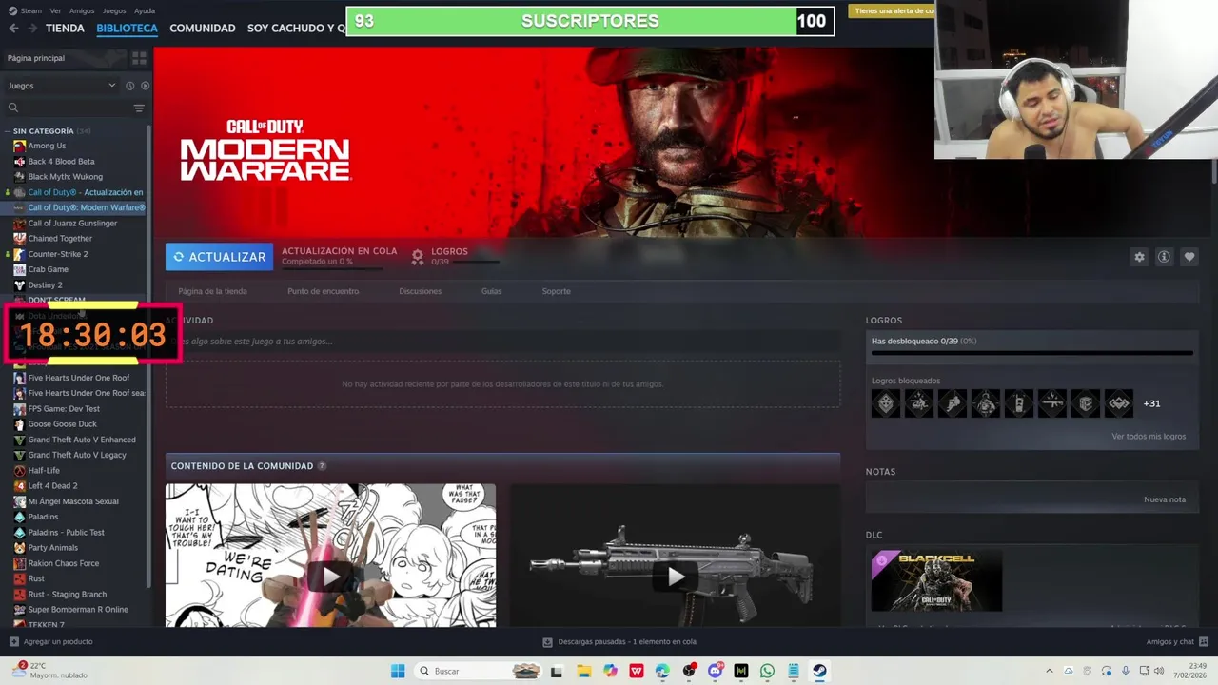Viewport: 1218px width, 685px height.
Task: Click the activity status input field
Action: (502, 342)
